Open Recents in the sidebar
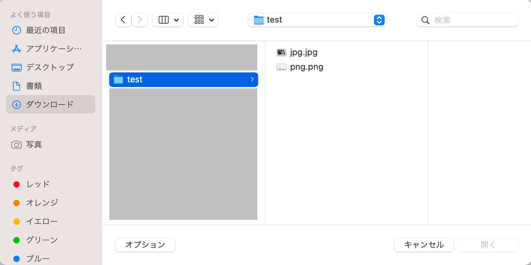 (x=46, y=30)
